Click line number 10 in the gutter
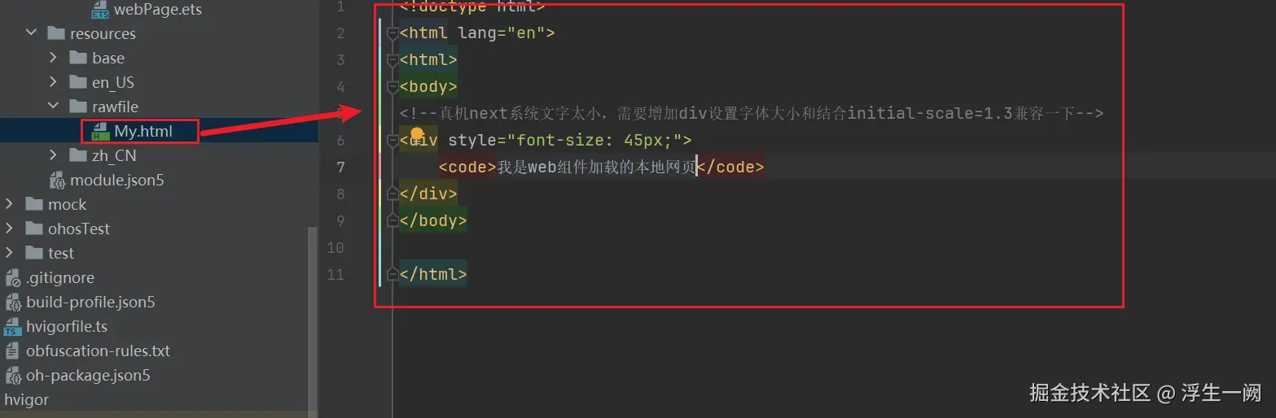 tap(335, 247)
